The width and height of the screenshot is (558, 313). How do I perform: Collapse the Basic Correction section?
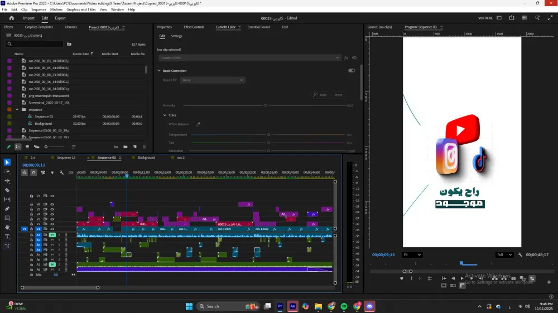coord(159,71)
